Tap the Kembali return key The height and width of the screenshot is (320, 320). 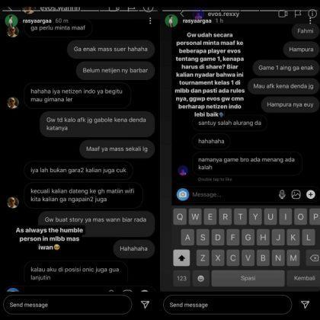coord(304,278)
